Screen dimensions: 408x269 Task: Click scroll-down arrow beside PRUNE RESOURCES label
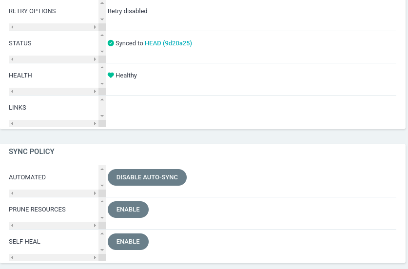coord(102,217)
